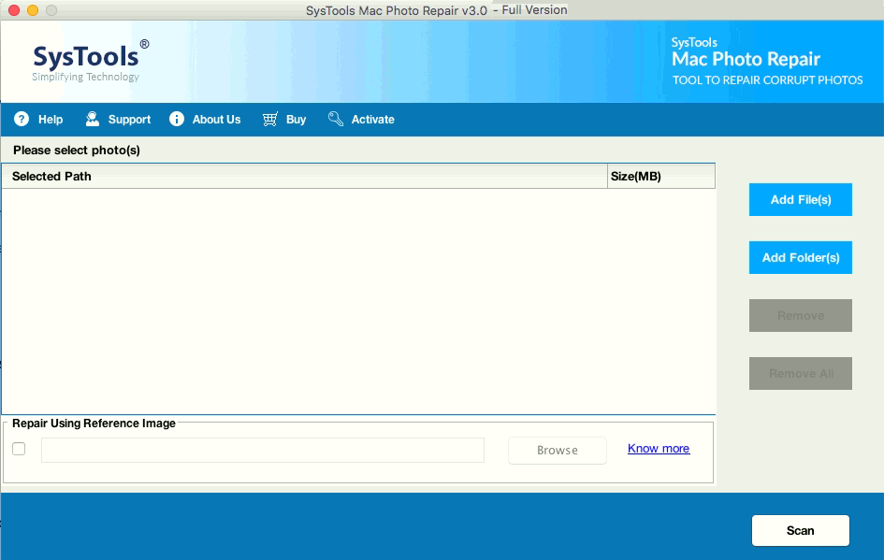Screen dimensions: 884x560
Task: Focus the reference image path field
Action: point(263,450)
